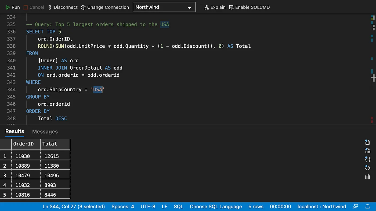Click the 00:00:00 execution time
This screenshot has height=211, width=376.
280,206
